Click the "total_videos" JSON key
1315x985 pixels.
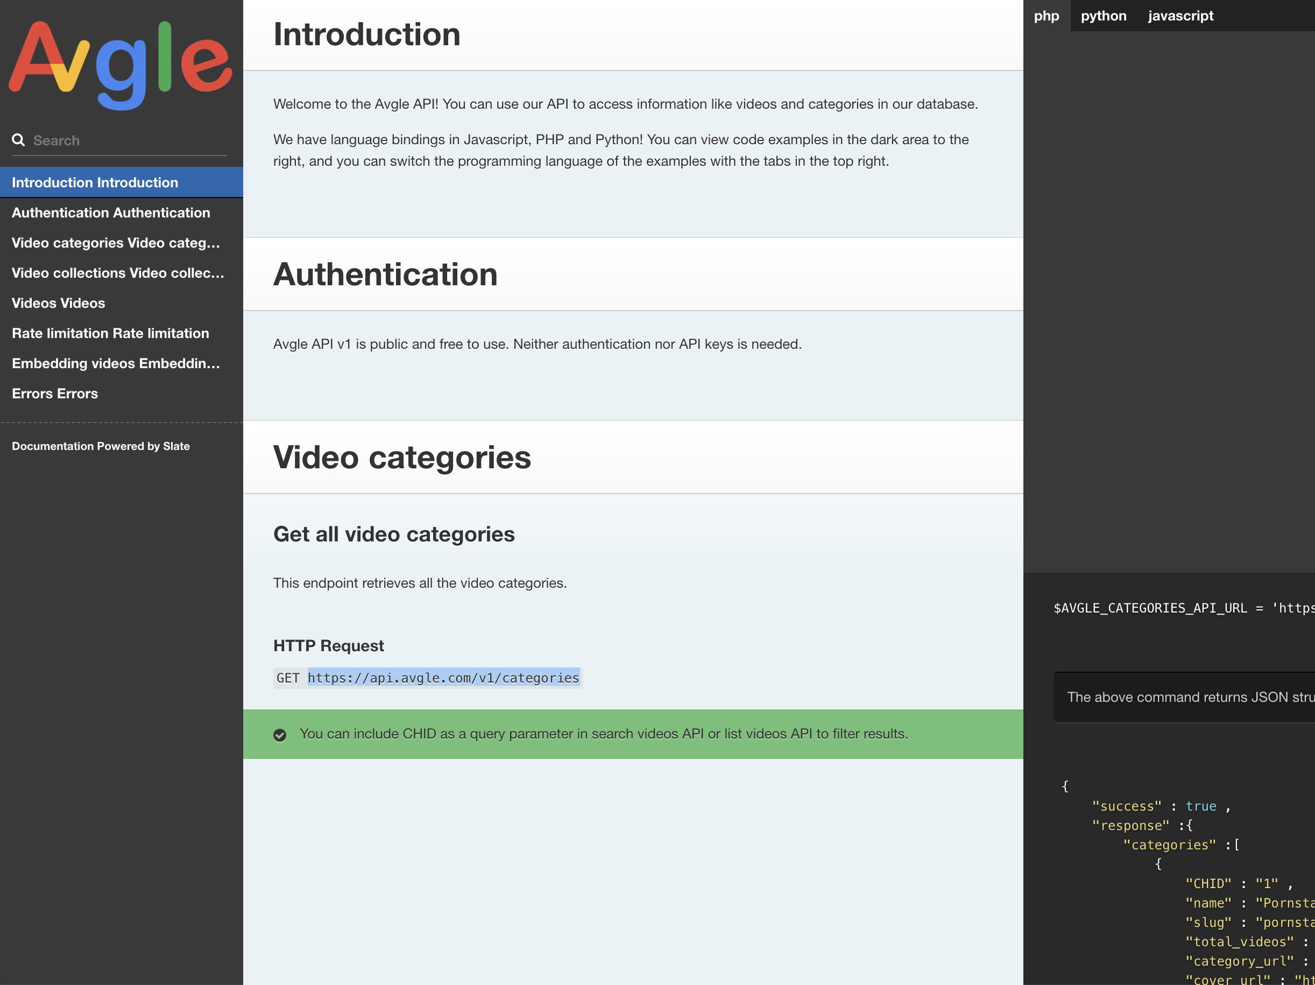1240,942
